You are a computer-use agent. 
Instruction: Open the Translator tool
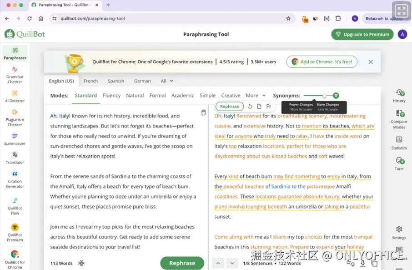tap(15, 158)
